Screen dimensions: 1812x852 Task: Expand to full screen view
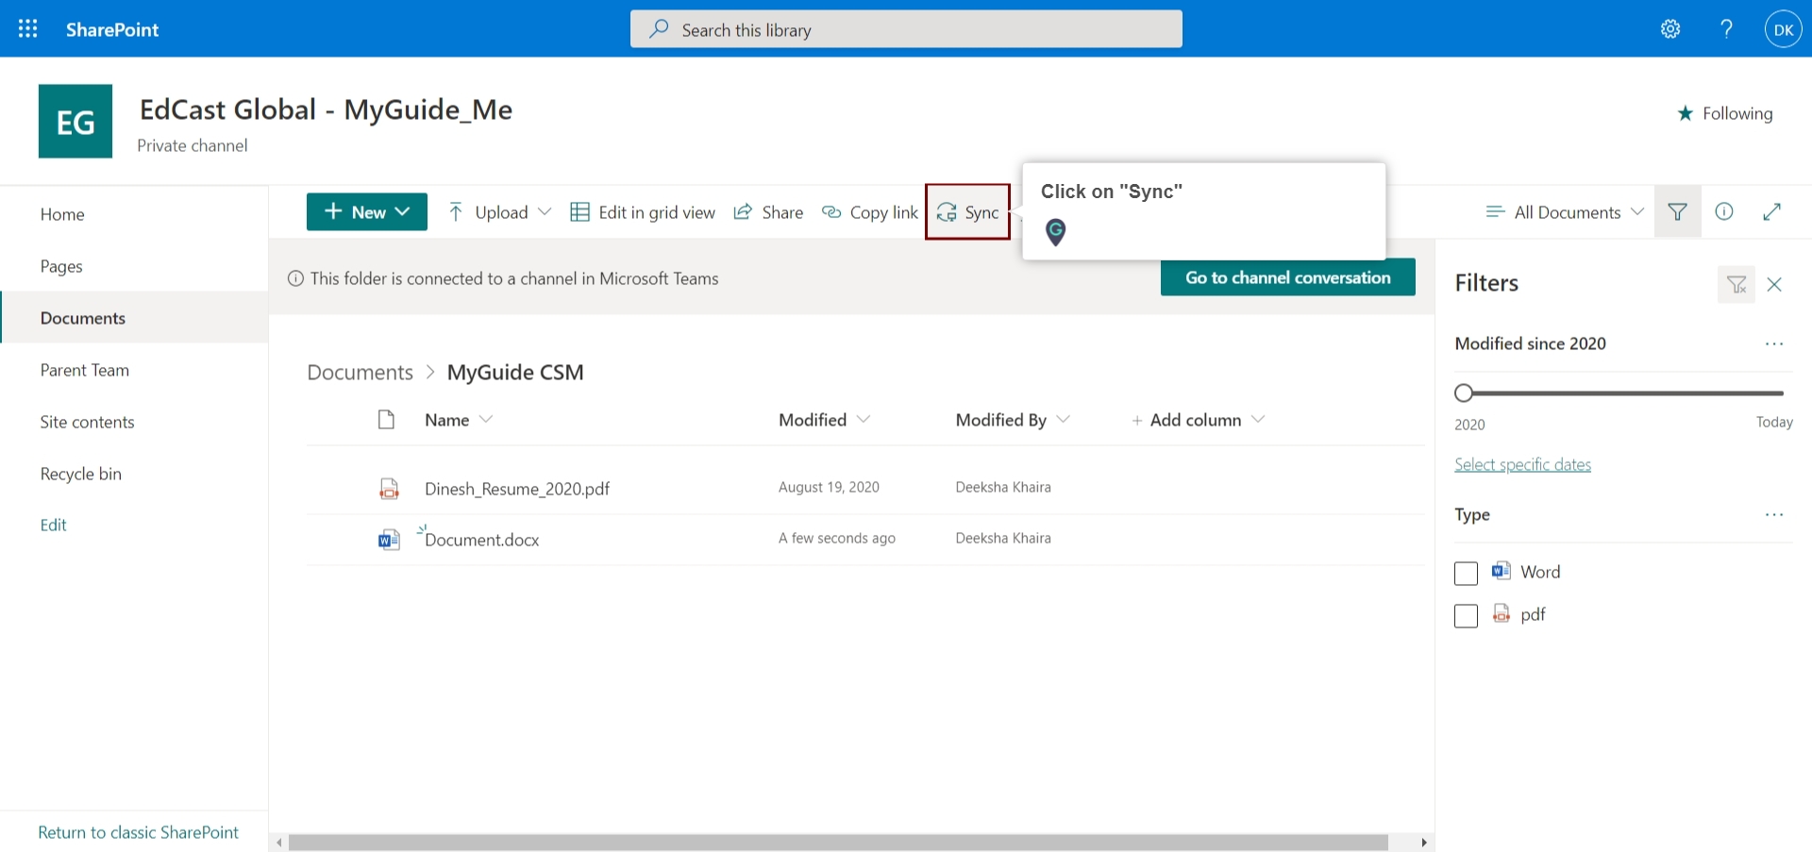(1773, 211)
